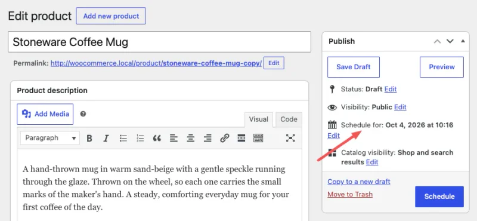
Task: Toggle bold formatting in editor toolbar
Action: [89, 138]
